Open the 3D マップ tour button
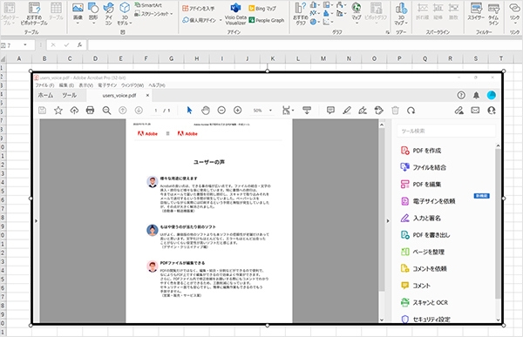Image resolution: width=523 pixels, height=337 pixels. [x=401, y=13]
